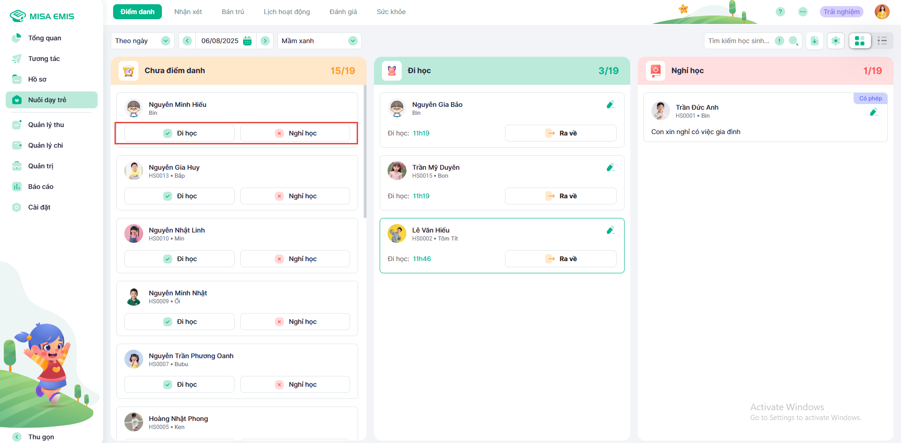Open Nuôi dạy trẻ in sidebar
This screenshot has height=443, width=901.
click(x=52, y=100)
